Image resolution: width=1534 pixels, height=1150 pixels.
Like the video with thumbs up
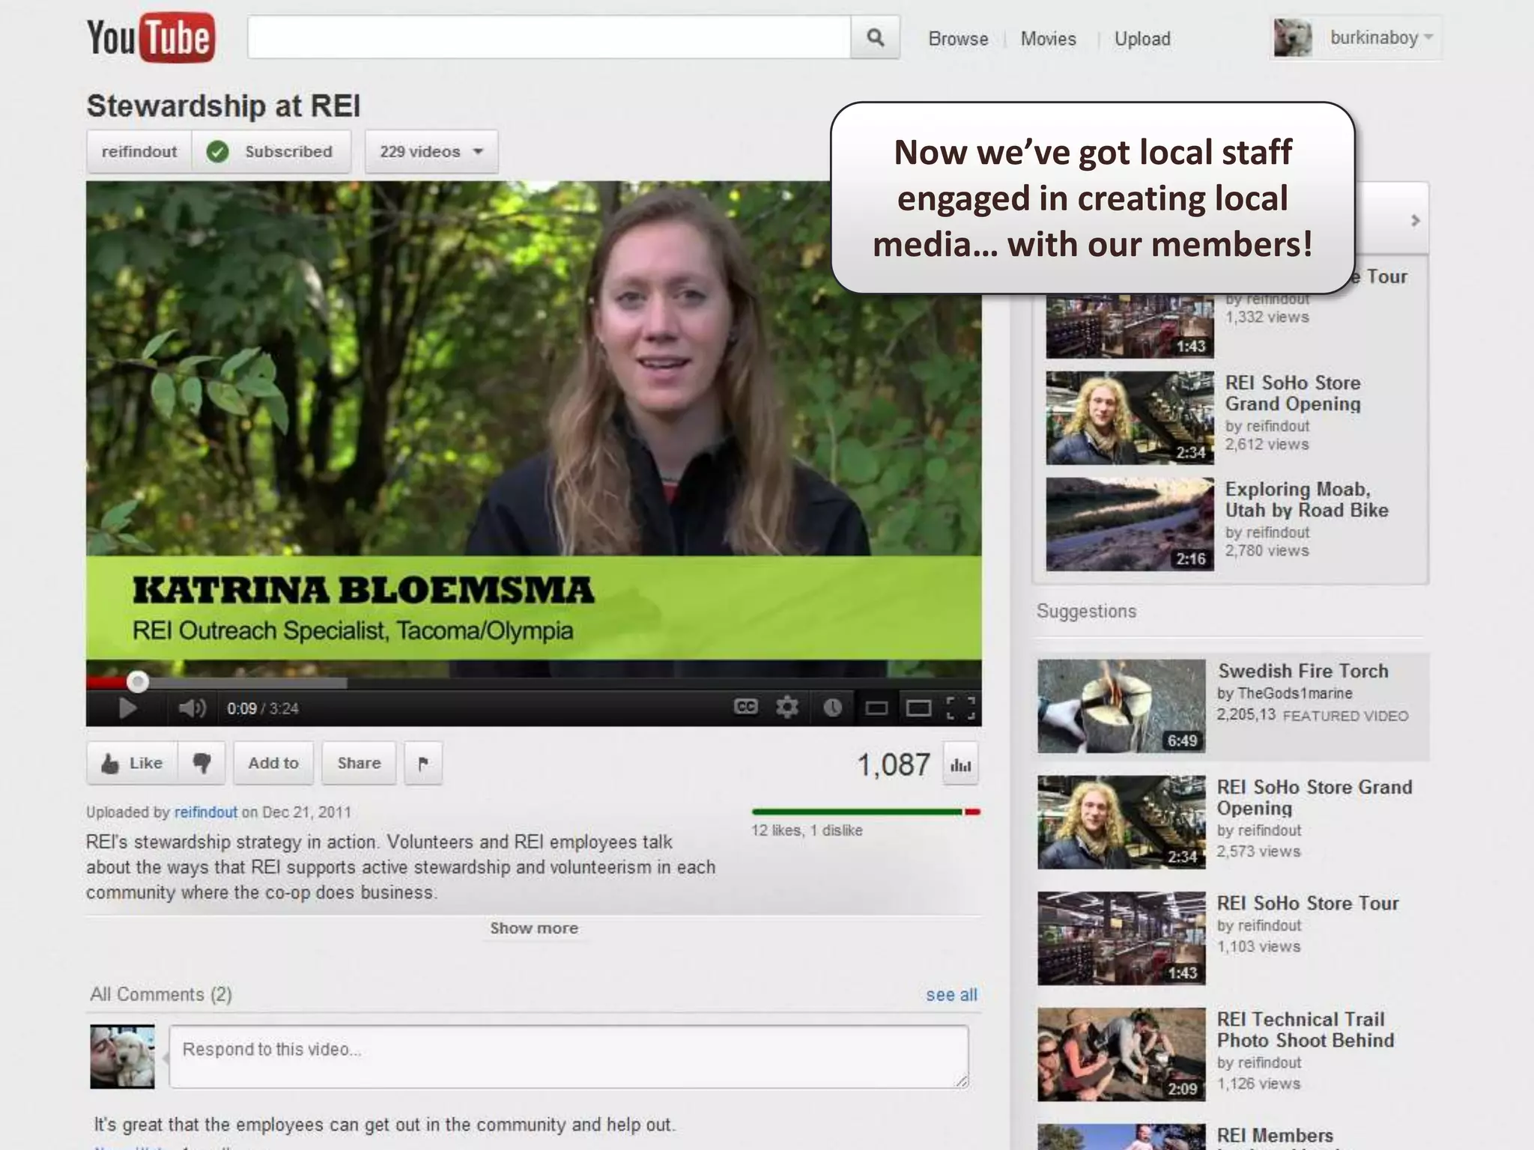tap(133, 763)
